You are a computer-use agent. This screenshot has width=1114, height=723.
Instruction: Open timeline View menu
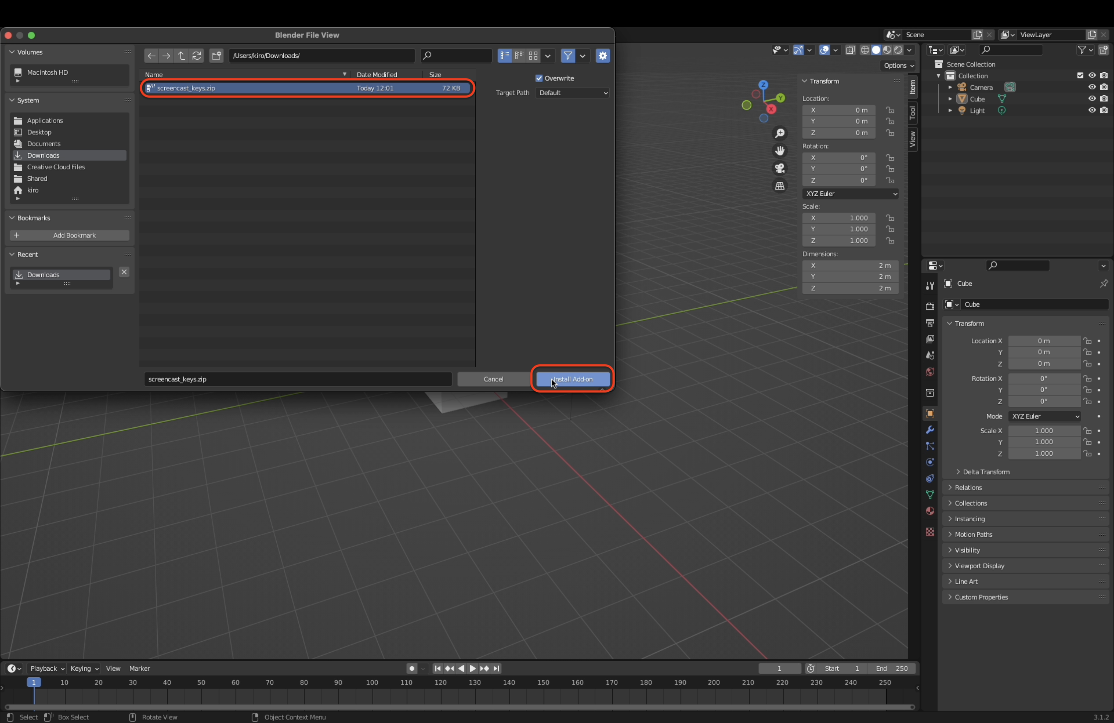pyautogui.click(x=113, y=669)
